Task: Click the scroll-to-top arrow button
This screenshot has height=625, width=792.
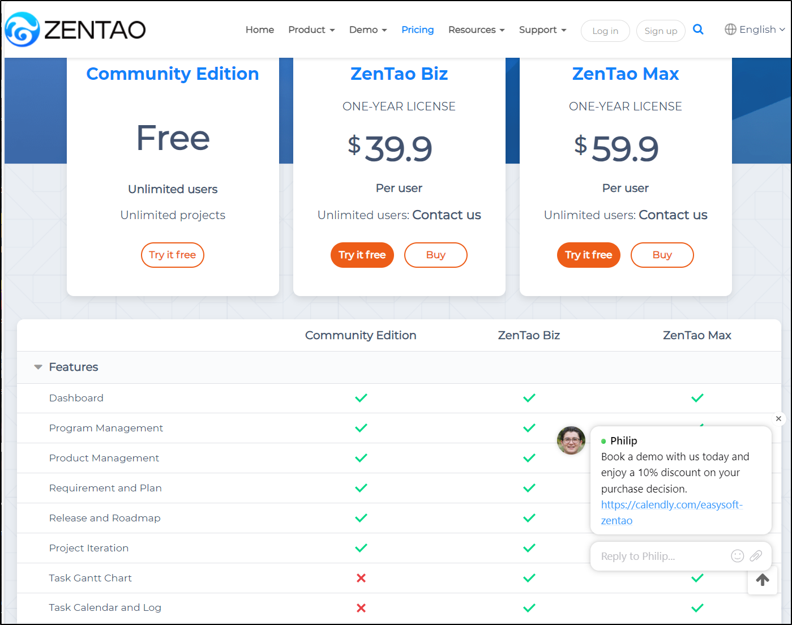Action: pos(763,580)
